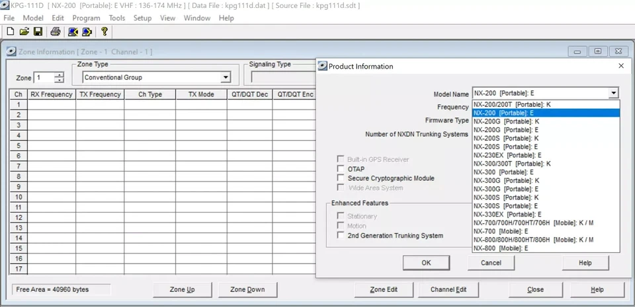Close the Product Information dialog with X
This screenshot has height=307, width=635.
[x=621, y=66]
